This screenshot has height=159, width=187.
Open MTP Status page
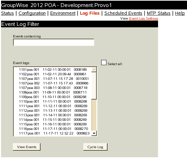(x=159, y=13)
